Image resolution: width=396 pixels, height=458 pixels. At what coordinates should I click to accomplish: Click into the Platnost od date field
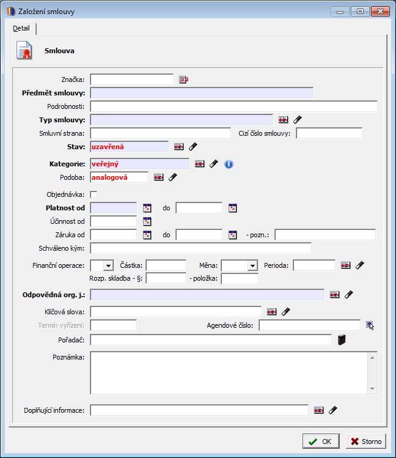tap(113, 208)
